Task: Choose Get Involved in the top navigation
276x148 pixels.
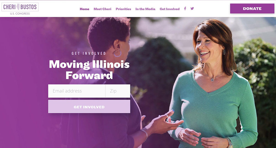Action: coord(170,9)
